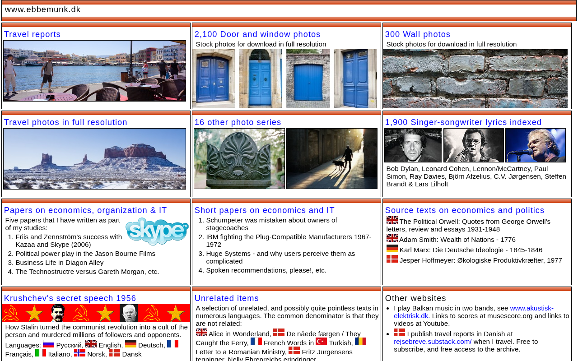Click the dark alley dog-walker photo
The height and width of the screenshot is (361, 578).
(332, 159)
